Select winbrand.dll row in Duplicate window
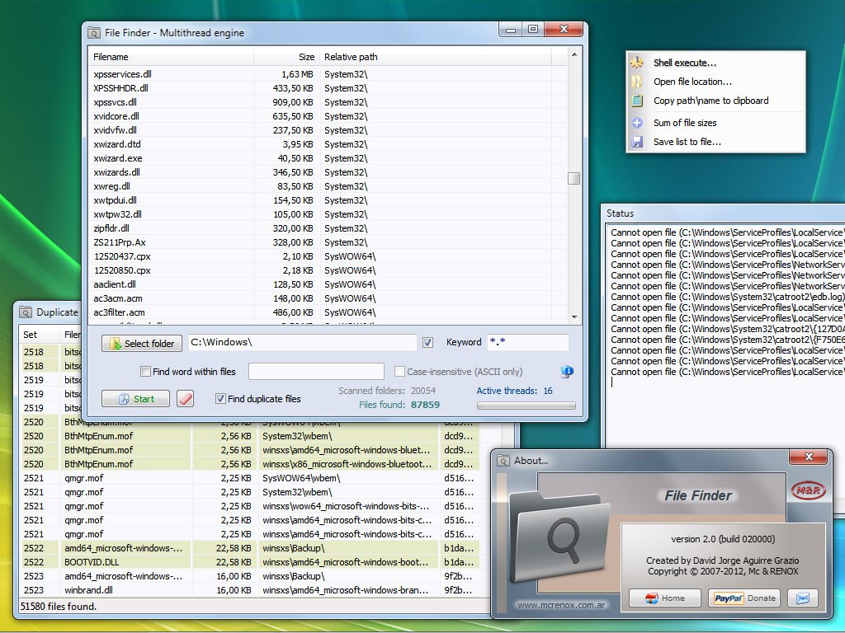 (249, 590)
